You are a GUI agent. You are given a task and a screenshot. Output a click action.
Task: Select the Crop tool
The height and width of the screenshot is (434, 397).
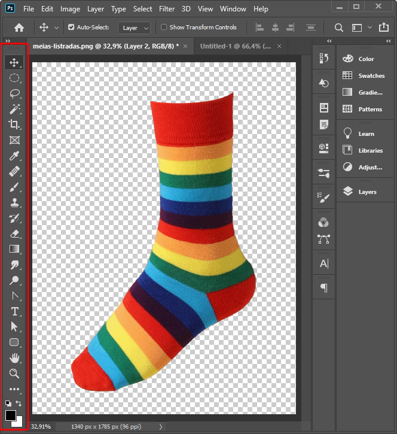(x=14, y=125)
